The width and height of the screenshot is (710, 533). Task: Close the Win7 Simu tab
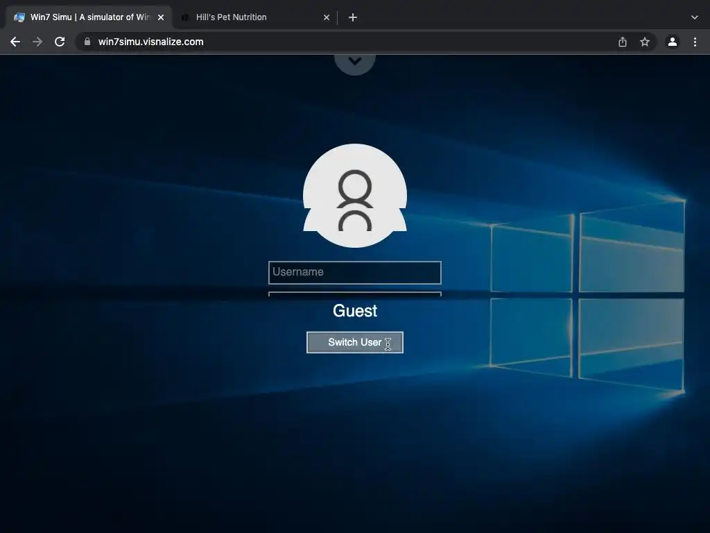pyautogui.click(x=161, y=17)
